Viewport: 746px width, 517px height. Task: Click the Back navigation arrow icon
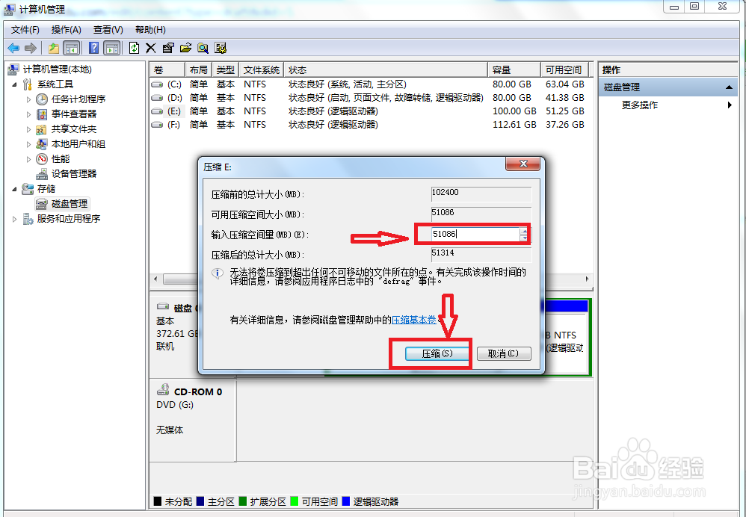point(13,48)
